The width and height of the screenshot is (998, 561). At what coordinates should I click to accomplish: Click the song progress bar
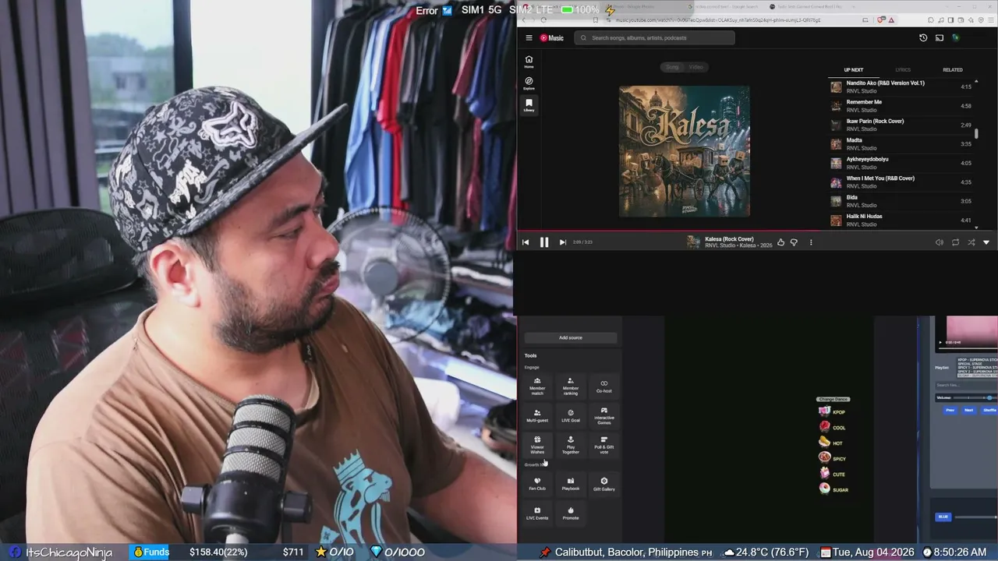[757, 231]
